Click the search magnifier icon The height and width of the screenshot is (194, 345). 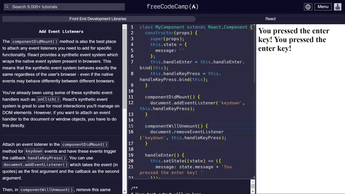pos(7,7)
